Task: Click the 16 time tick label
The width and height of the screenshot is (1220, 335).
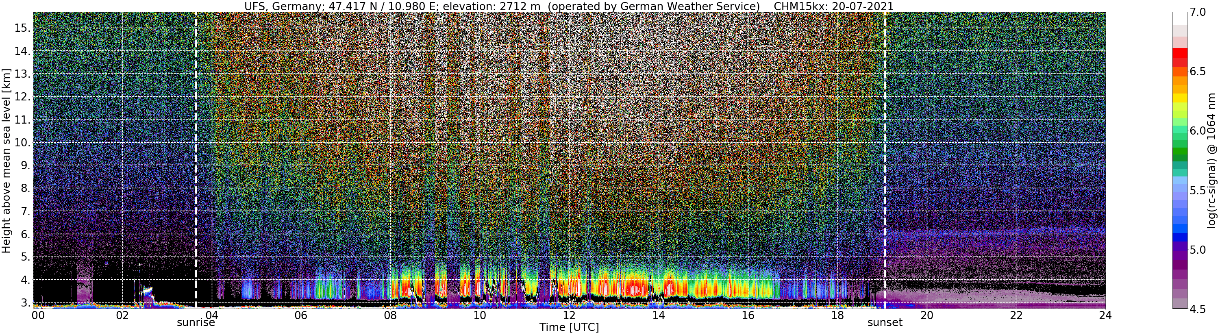Action: tap(748, 315)
